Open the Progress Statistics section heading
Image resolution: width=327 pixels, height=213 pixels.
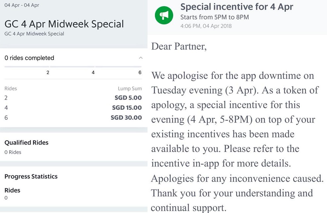(31, 177)
